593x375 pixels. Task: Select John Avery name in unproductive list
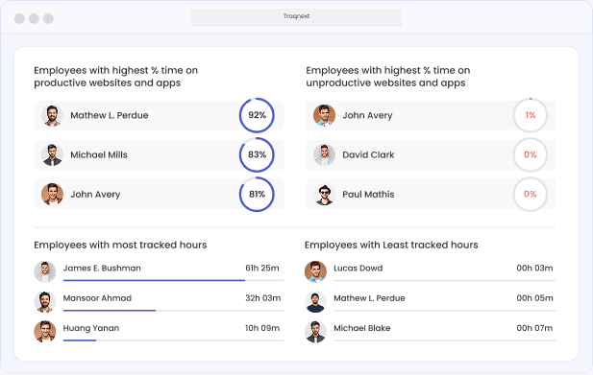(x=367, y=115)
